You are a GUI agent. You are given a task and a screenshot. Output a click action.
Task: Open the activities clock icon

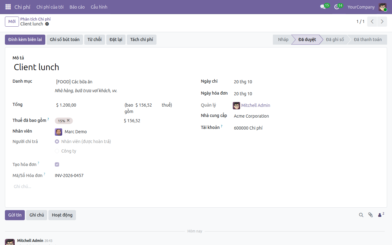coord(337,7)
